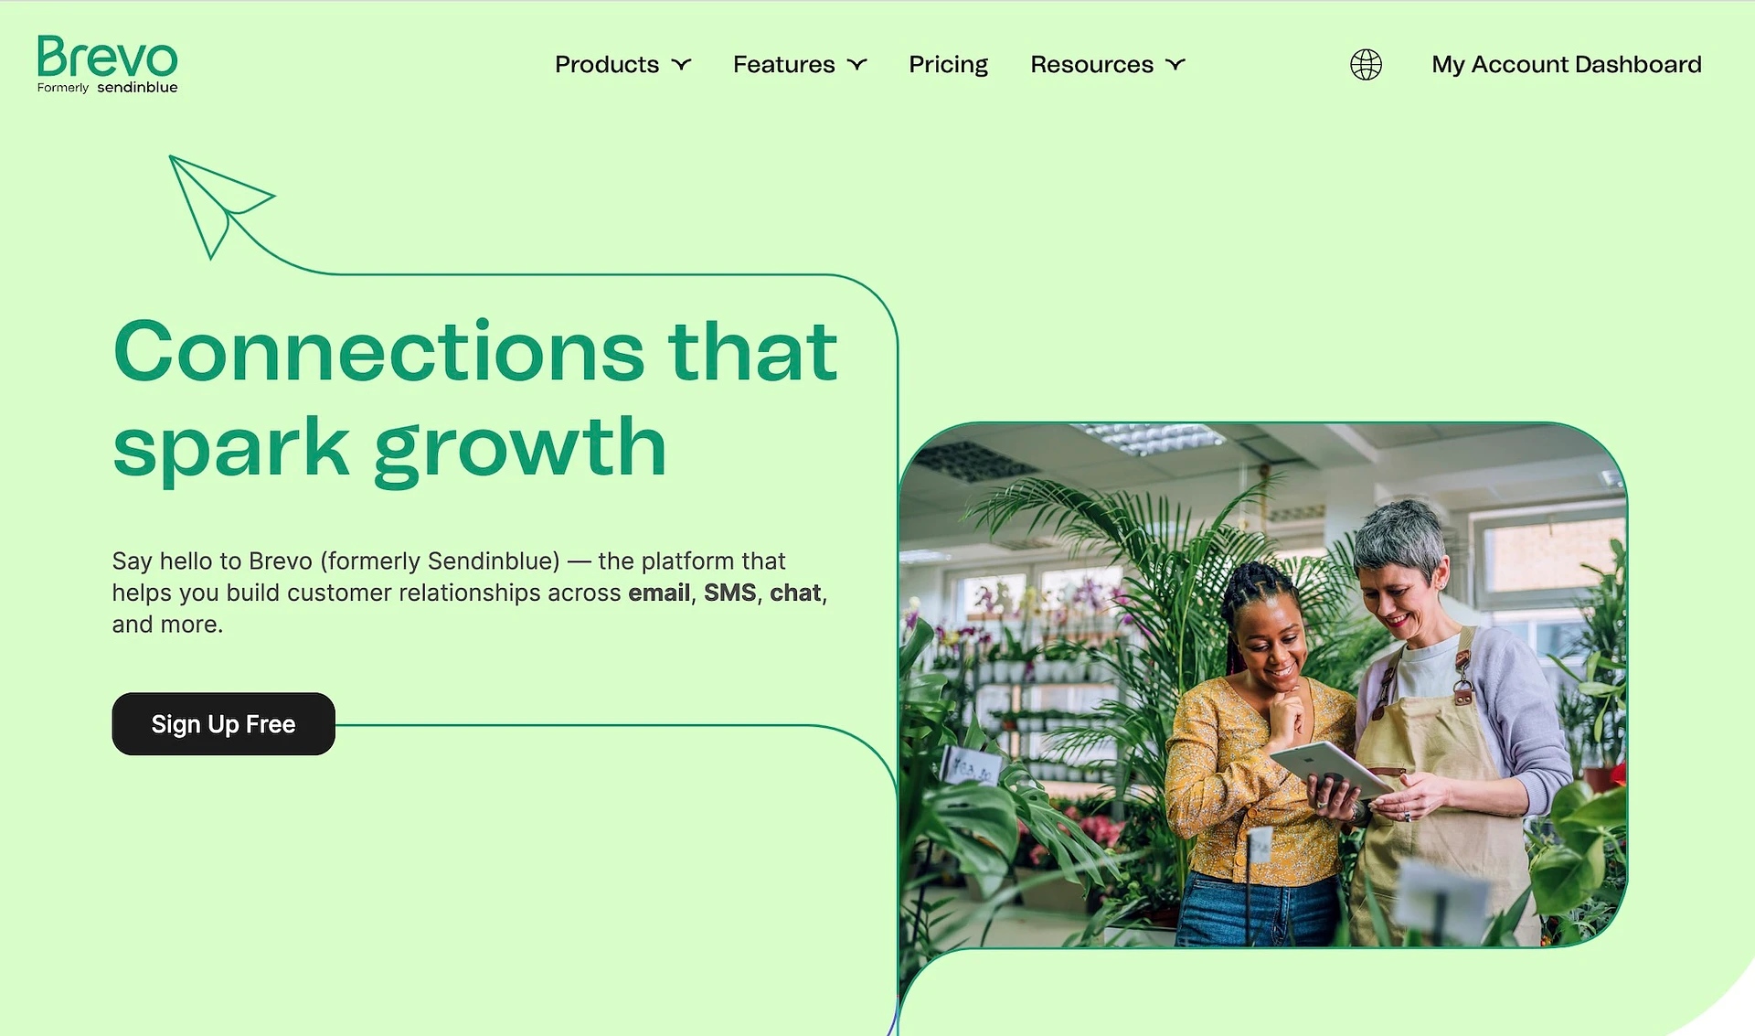
Task: Click the Sendinblue legacy brand icon
Action: [x=139, y=88]
